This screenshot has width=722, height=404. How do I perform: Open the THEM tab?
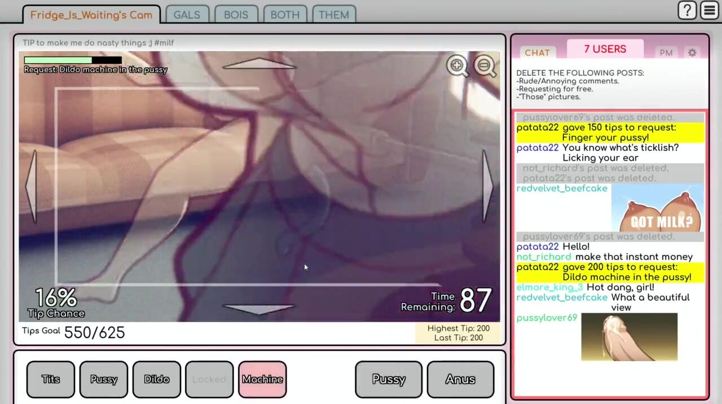tap(333, 15)
